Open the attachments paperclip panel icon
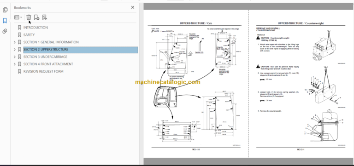This screenshot has width=354, height=166. (x=5, y=31)
